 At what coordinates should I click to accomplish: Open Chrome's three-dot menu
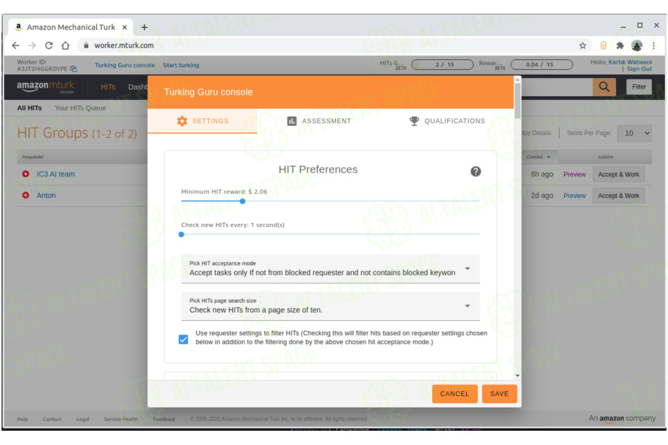click(653, 45)
